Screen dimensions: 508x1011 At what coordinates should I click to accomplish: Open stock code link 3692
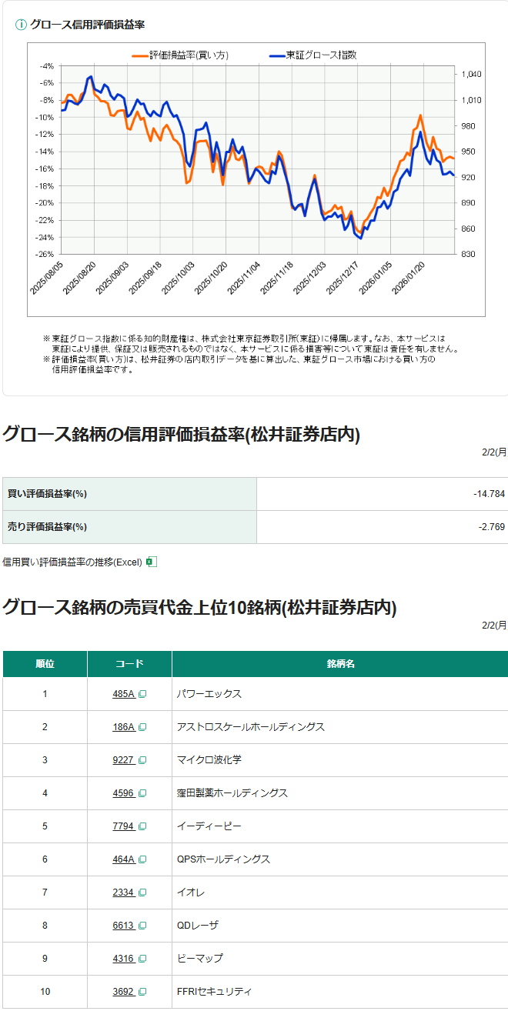click(x=123, y=992)
